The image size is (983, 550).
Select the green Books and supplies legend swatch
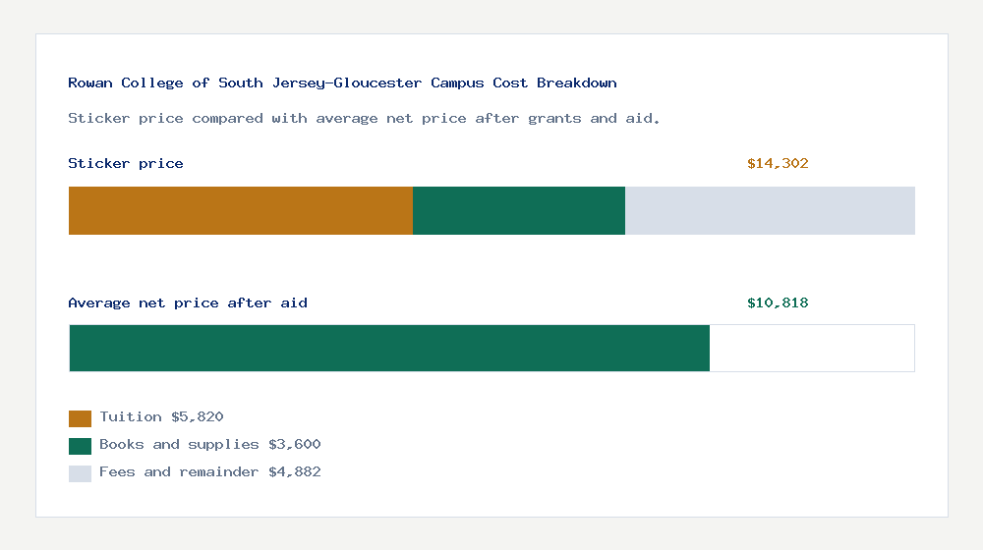tap(81, 446)
